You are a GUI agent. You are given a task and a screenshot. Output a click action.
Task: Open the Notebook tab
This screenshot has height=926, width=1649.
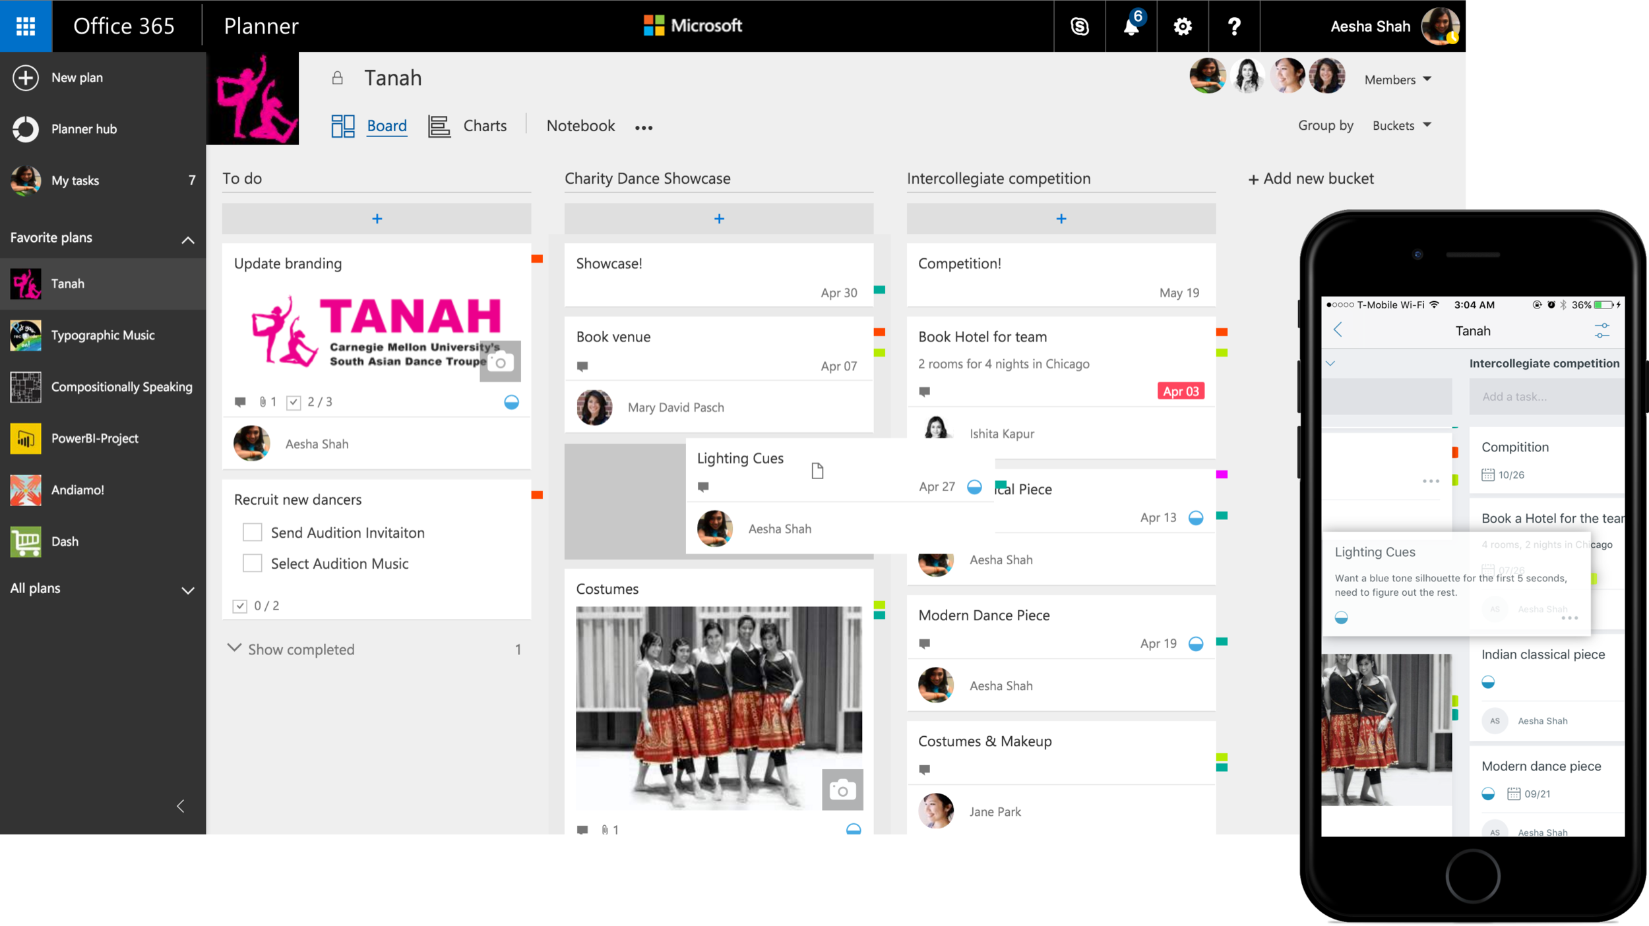tap(580, 126)
